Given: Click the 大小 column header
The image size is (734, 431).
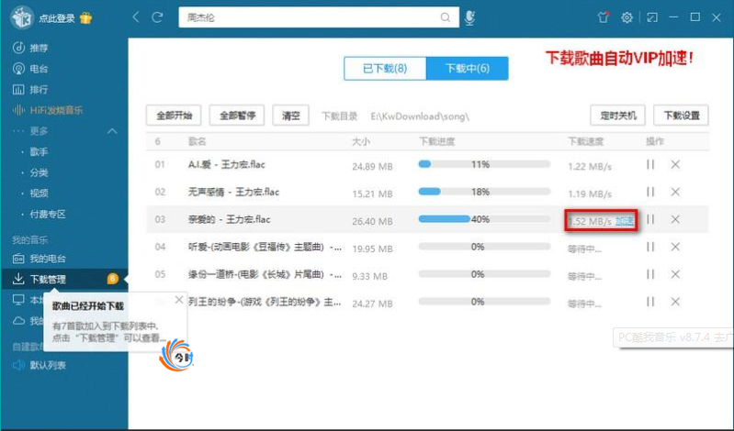Looking at the screenshot, I should tap(360, 141).
